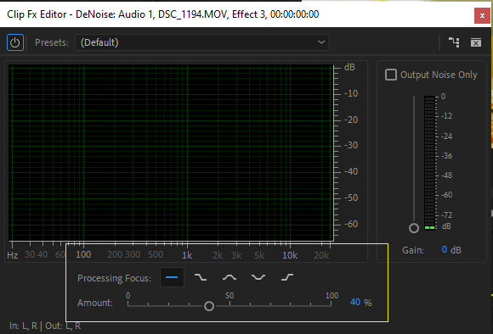The image size is (493, 334).
Task: Click the -30 dB scale label
Action: (351, 145)
